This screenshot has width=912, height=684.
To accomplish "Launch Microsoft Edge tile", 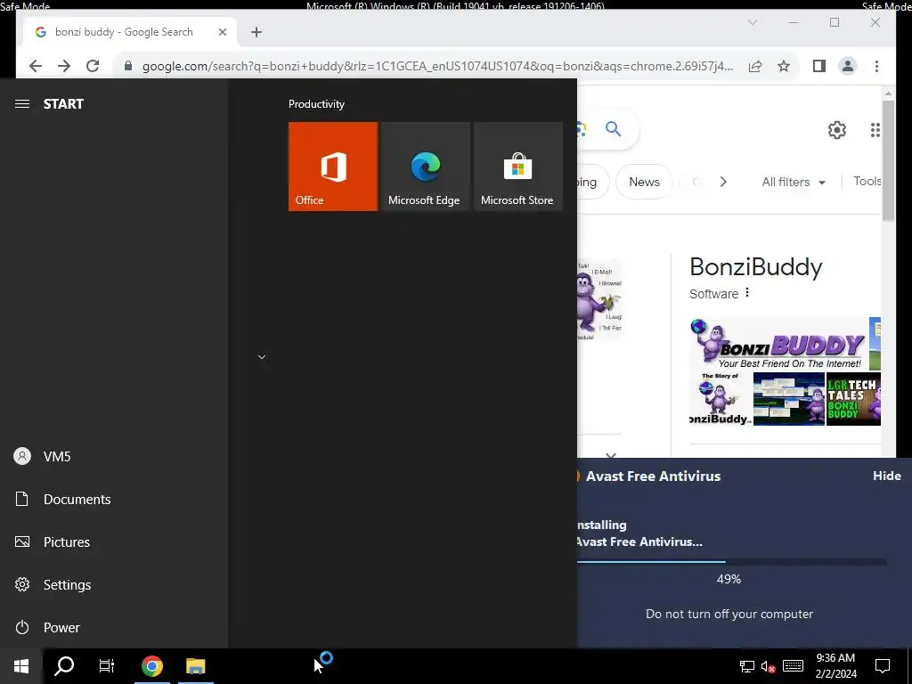I will [425, 167].
